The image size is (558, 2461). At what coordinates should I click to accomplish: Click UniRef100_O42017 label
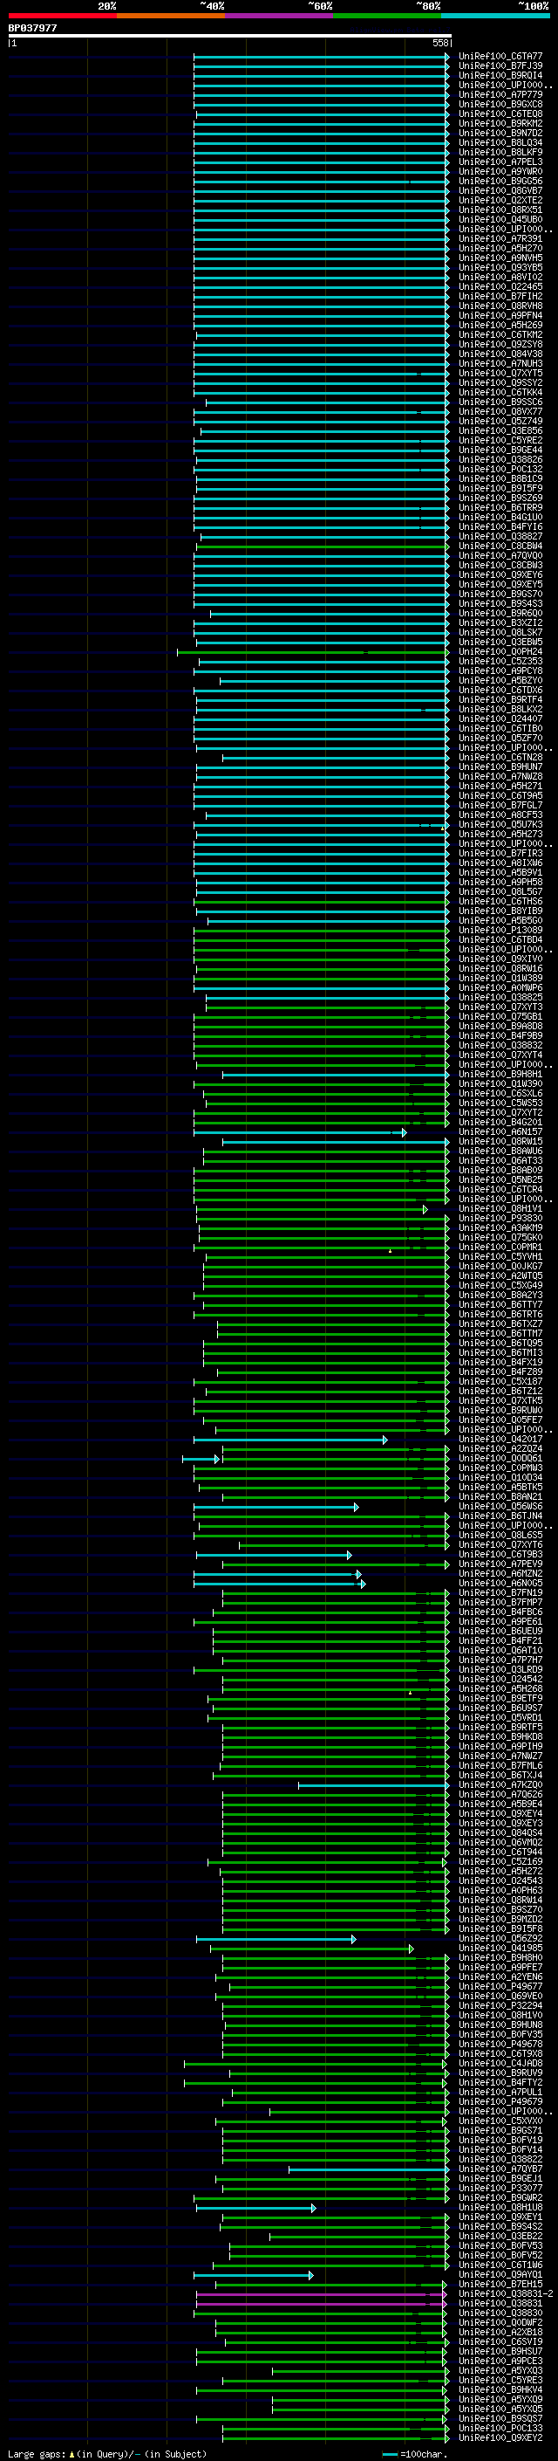point(500,1439)
